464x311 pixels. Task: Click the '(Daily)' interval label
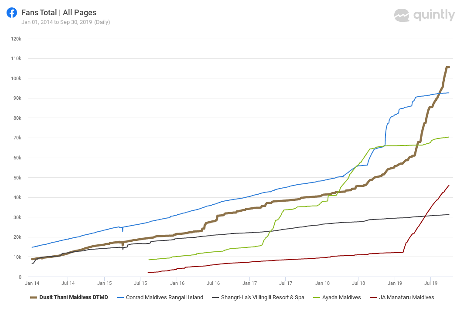click(x=102, y=22)
